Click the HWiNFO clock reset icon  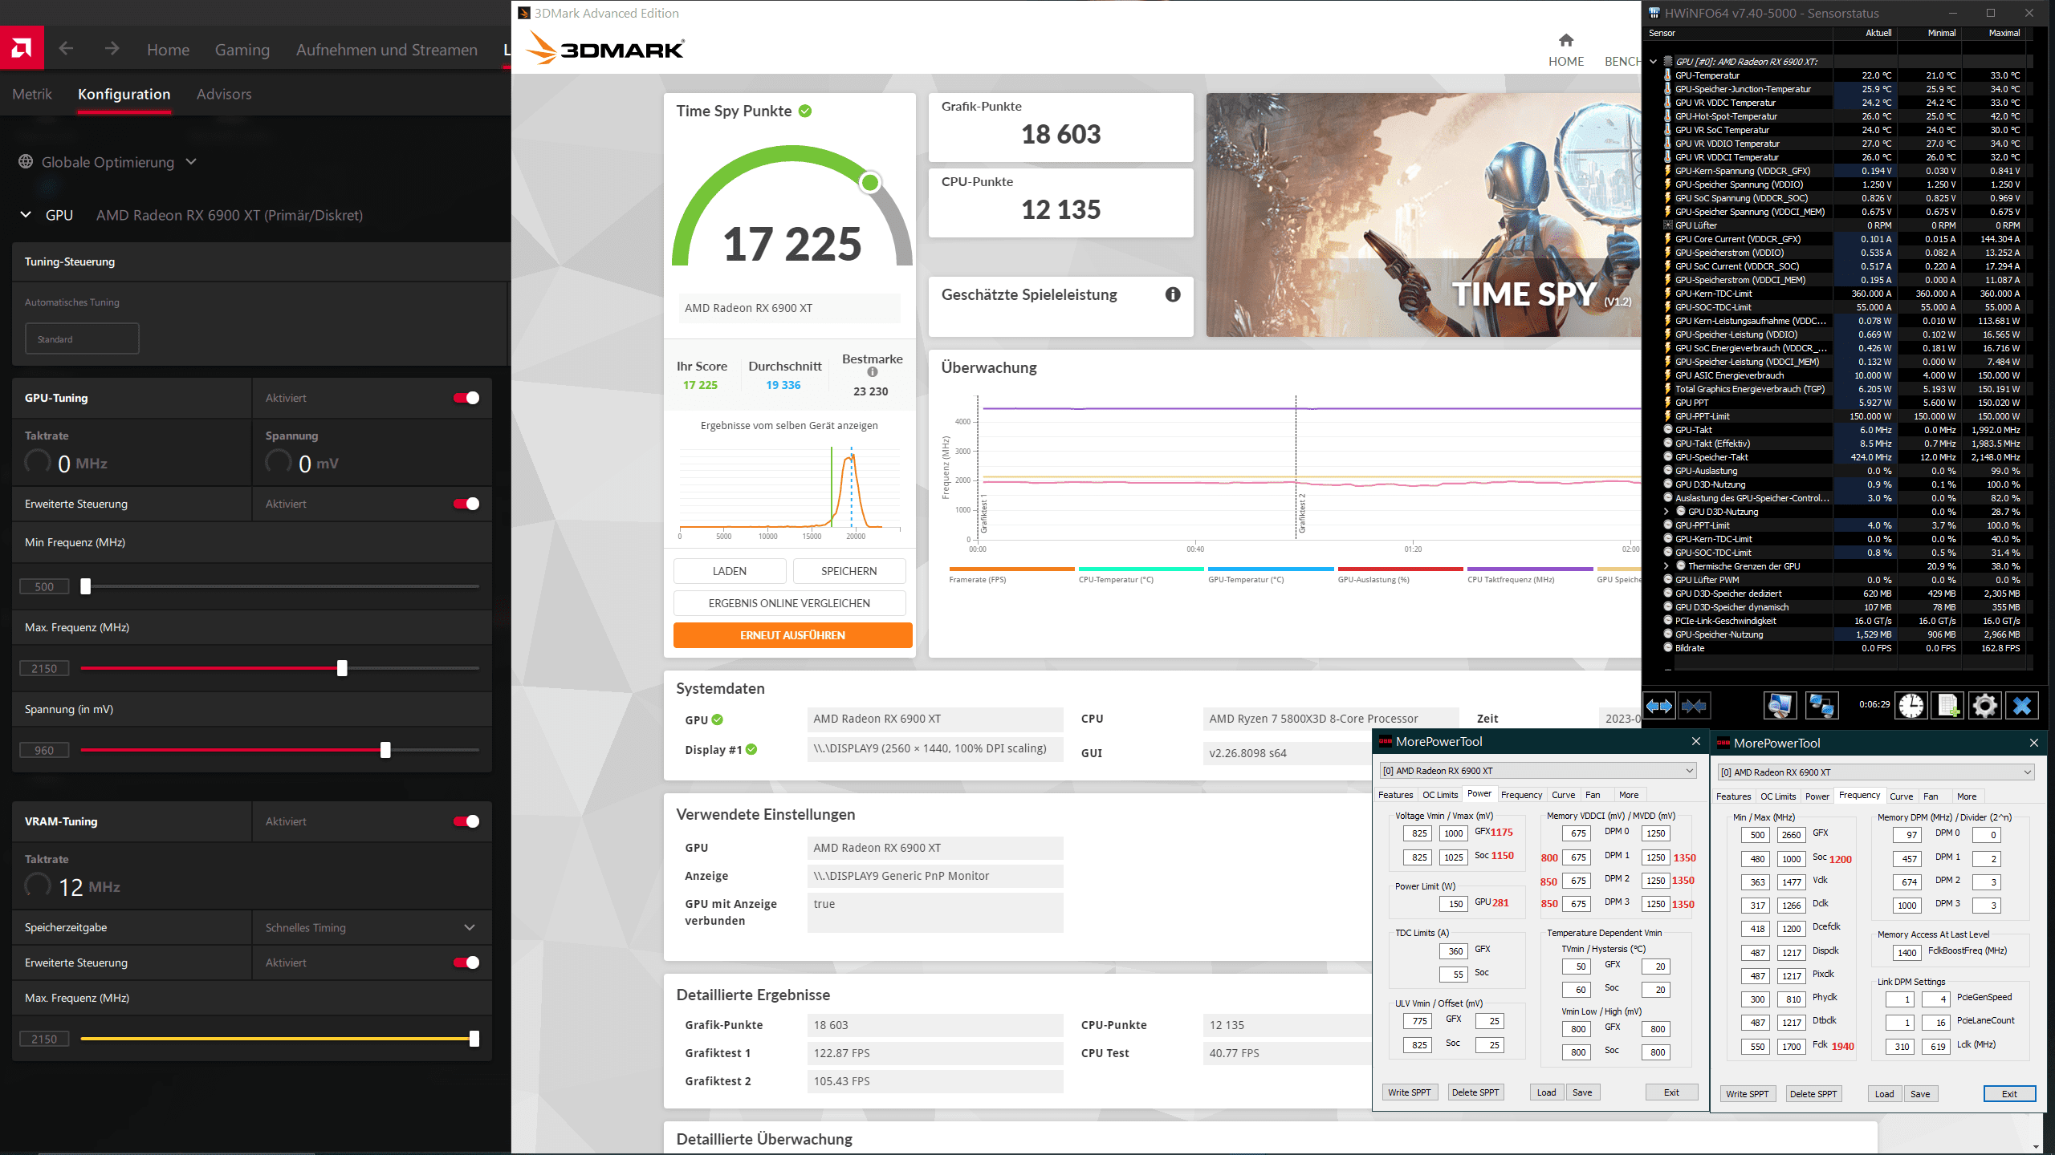(1911, 706)
